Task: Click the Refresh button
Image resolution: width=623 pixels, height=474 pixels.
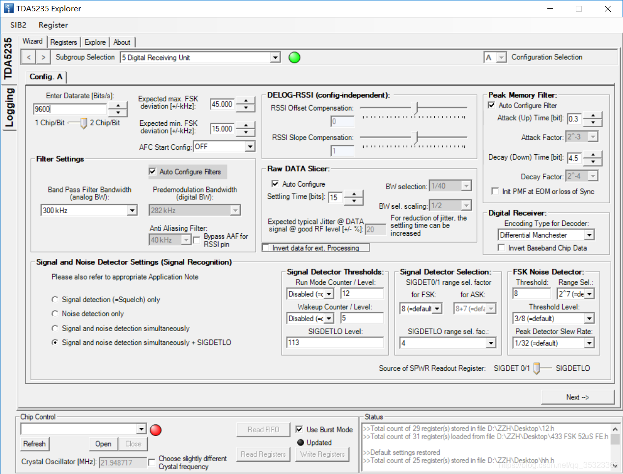Action: (x=34, y=444)
